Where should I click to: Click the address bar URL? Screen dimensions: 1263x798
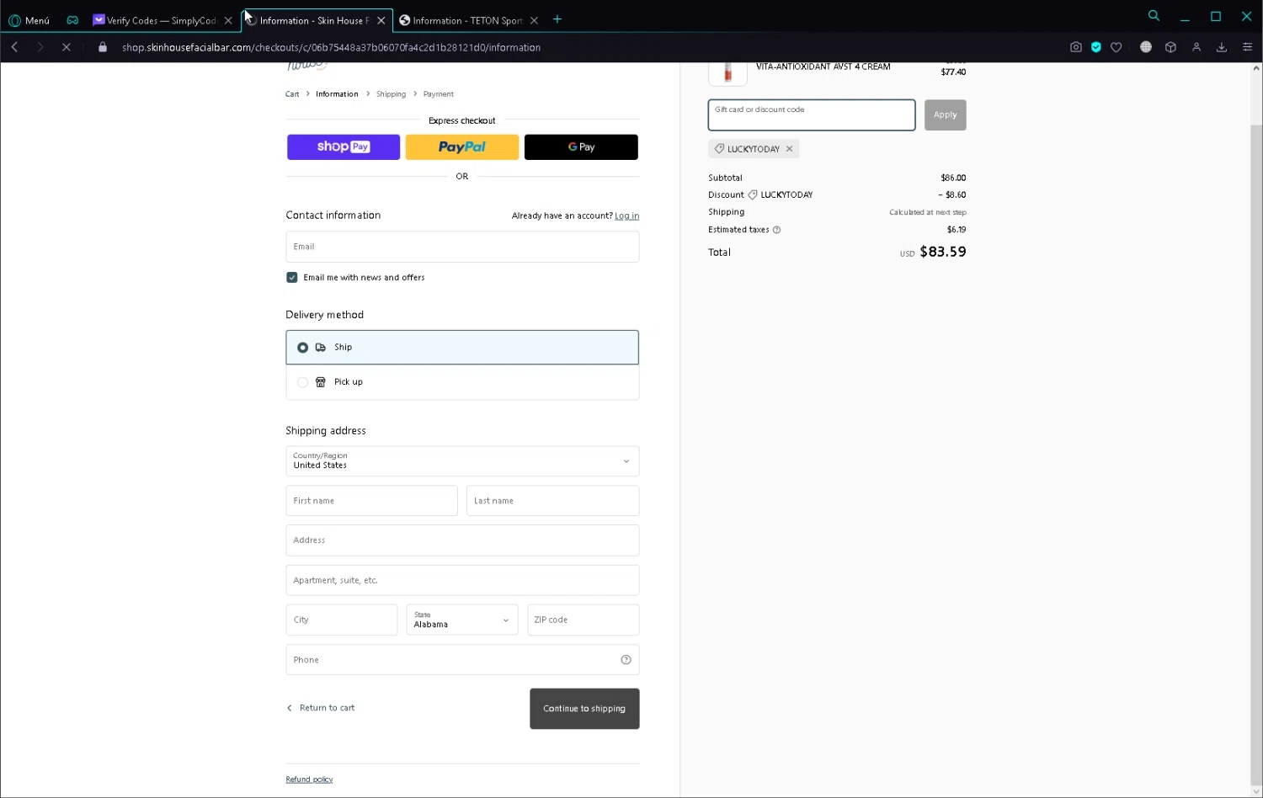pos(331,47)
